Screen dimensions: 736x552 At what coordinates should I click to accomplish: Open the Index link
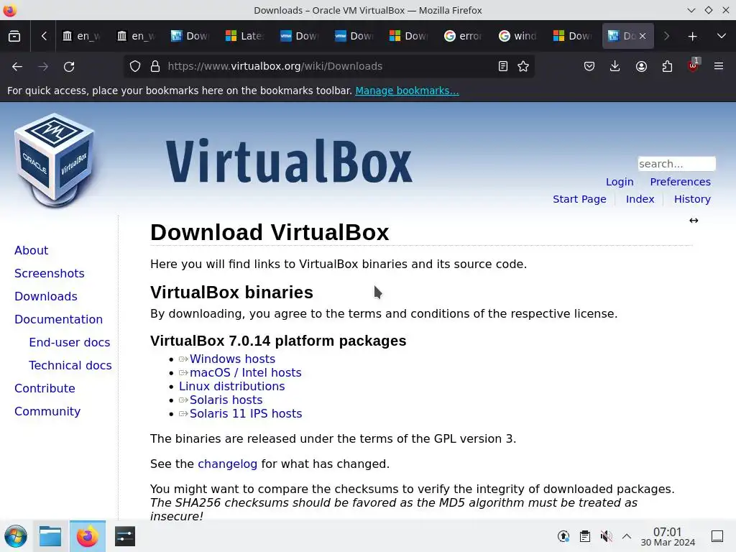(x=640, y=199)
